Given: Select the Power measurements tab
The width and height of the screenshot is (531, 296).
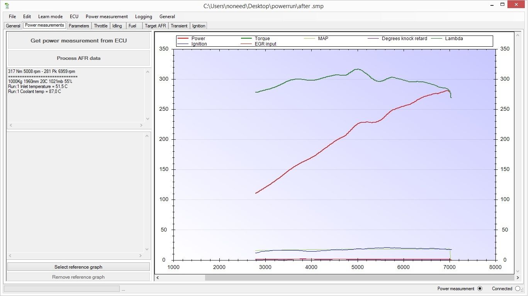Looking at the screenshot, I should 44,25.
